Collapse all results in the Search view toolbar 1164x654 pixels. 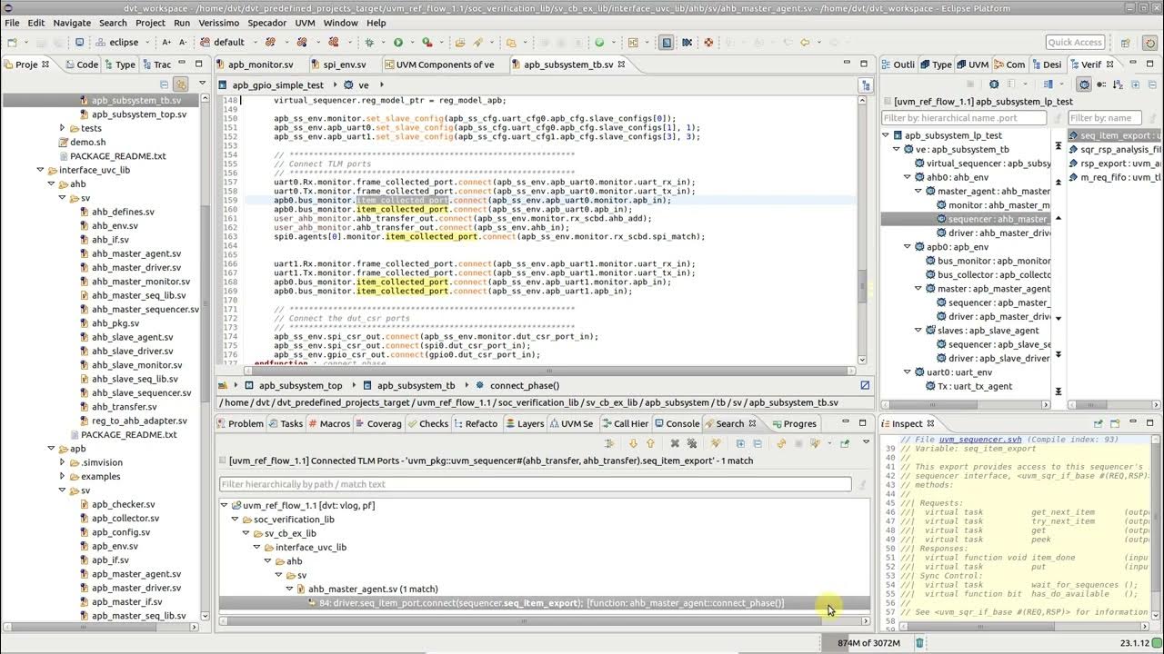click(758, 441)
